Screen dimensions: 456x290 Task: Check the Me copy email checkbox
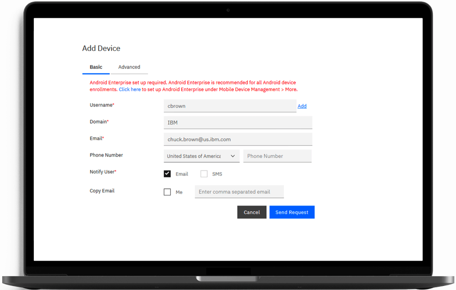[x=167, y=192]
